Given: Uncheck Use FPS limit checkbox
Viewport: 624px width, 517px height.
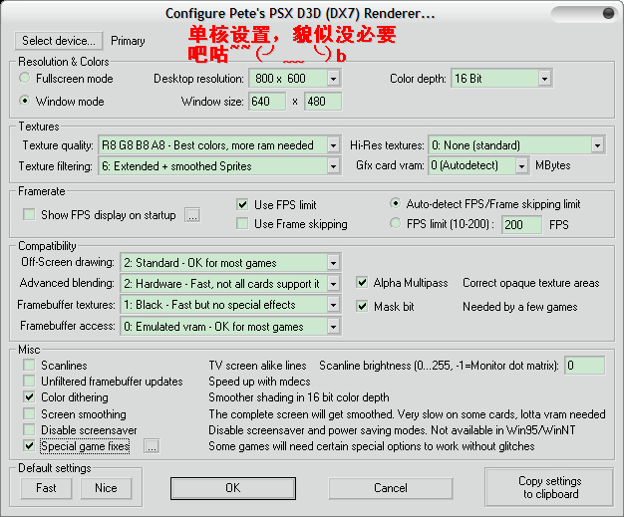Looking at the screenshot, I should tap(242, 204).
